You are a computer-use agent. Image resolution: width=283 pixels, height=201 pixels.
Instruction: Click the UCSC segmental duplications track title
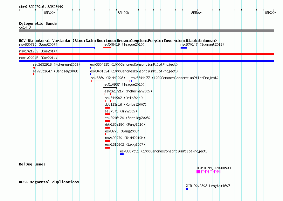49,182
